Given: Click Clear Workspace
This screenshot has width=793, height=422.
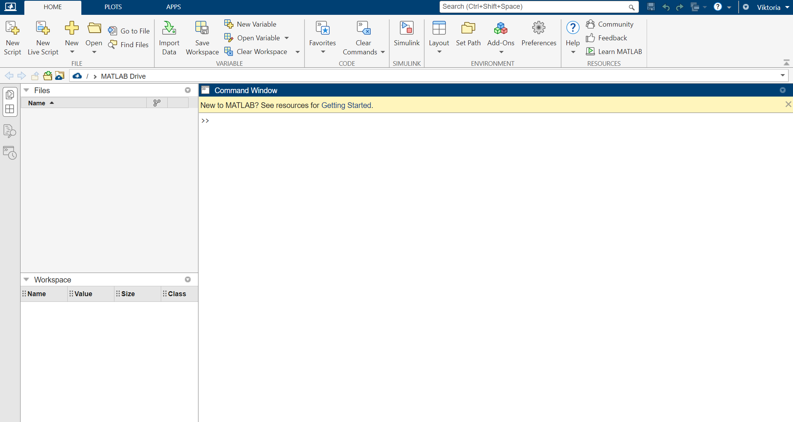Looking at the screenshot, I should 256,51.
